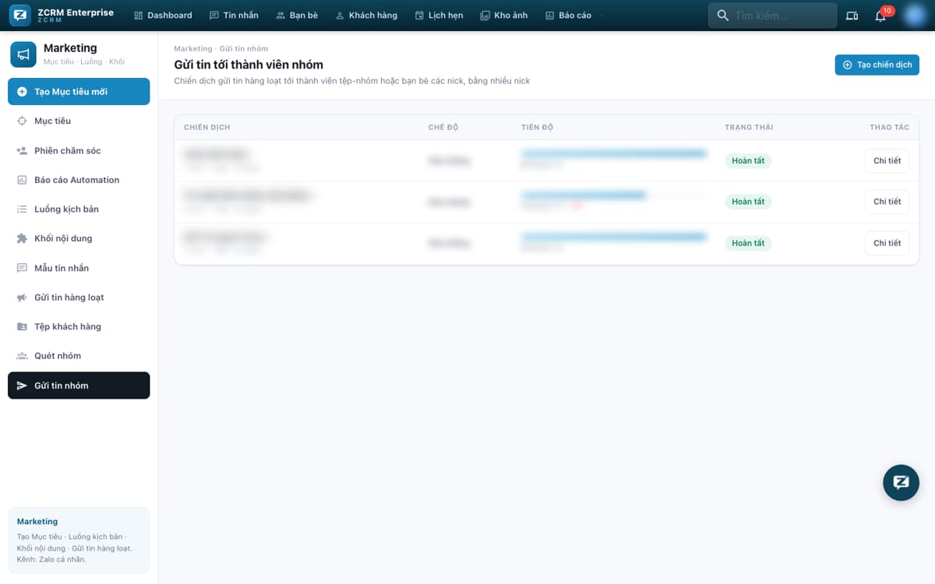Click the progress bar of the first campaign
Viewport: 935px width, 584px height.
(614, 153)
